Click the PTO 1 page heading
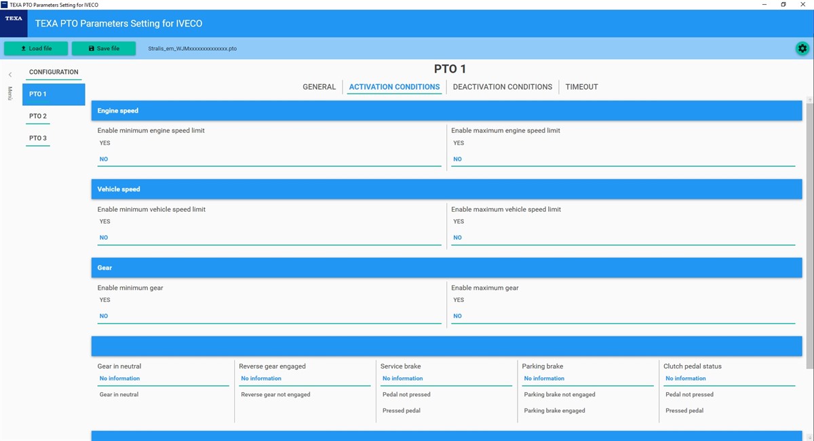Viewport: 814px width, 441px height. pos(450,69)
